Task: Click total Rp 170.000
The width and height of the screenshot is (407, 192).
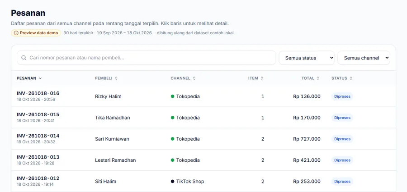Action: click(307, 118)
